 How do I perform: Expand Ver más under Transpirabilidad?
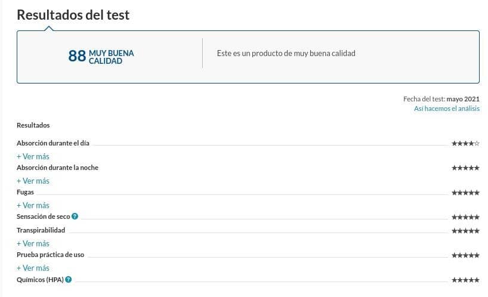coord(33,243)
